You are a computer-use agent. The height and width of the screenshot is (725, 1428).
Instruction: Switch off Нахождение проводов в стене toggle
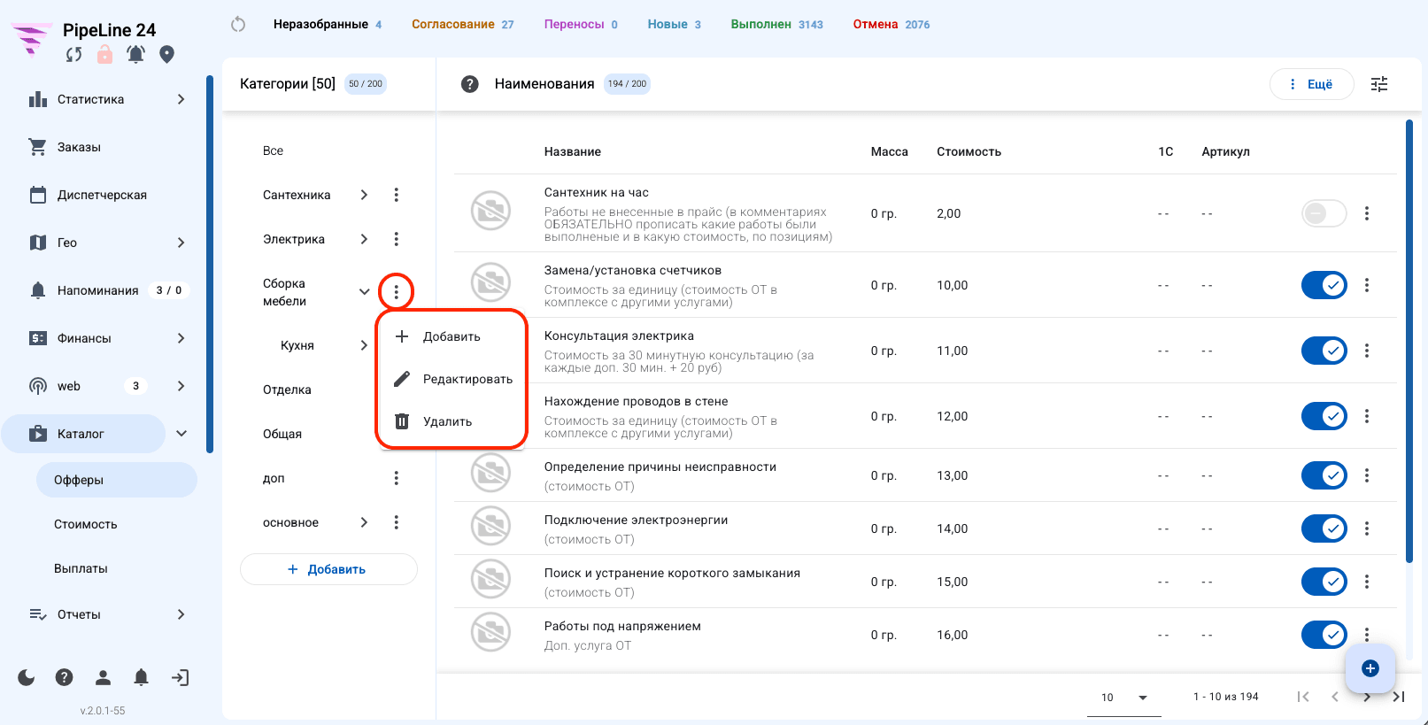click(x=1324, y=416)
